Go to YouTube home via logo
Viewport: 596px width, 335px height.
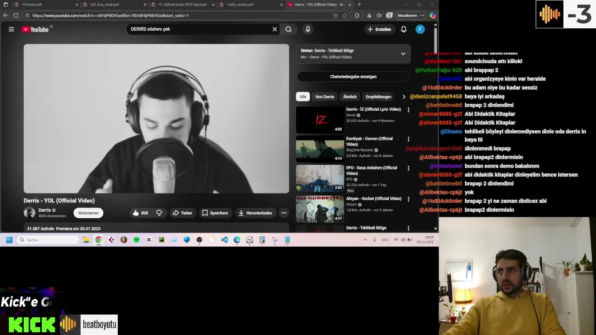[x=35, y=29]
